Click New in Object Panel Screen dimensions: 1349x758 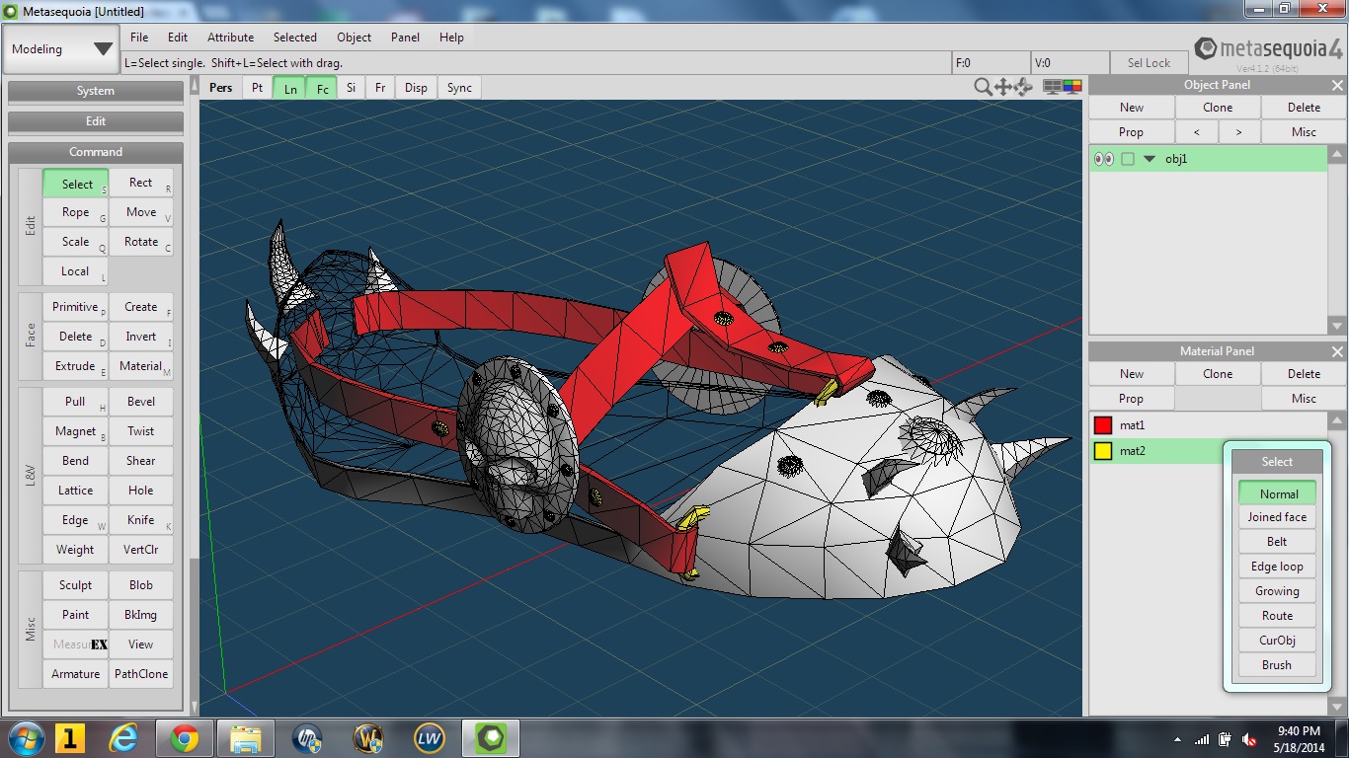click(x=1132, y=108)
